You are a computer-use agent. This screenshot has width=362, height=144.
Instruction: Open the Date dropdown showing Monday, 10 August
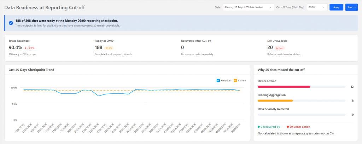249,7
